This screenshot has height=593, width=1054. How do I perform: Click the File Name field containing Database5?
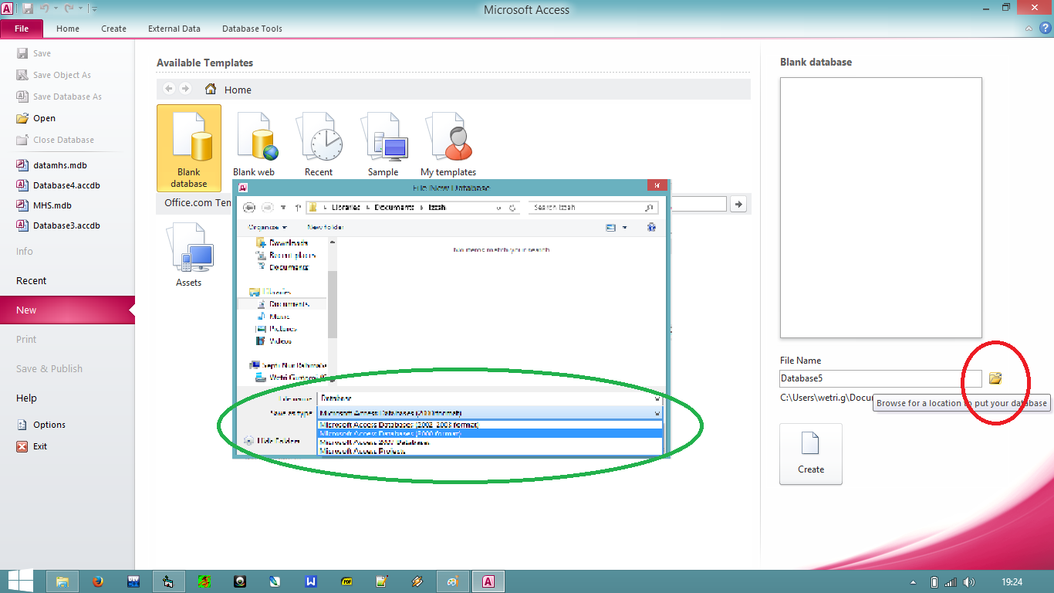coord(881,378)
